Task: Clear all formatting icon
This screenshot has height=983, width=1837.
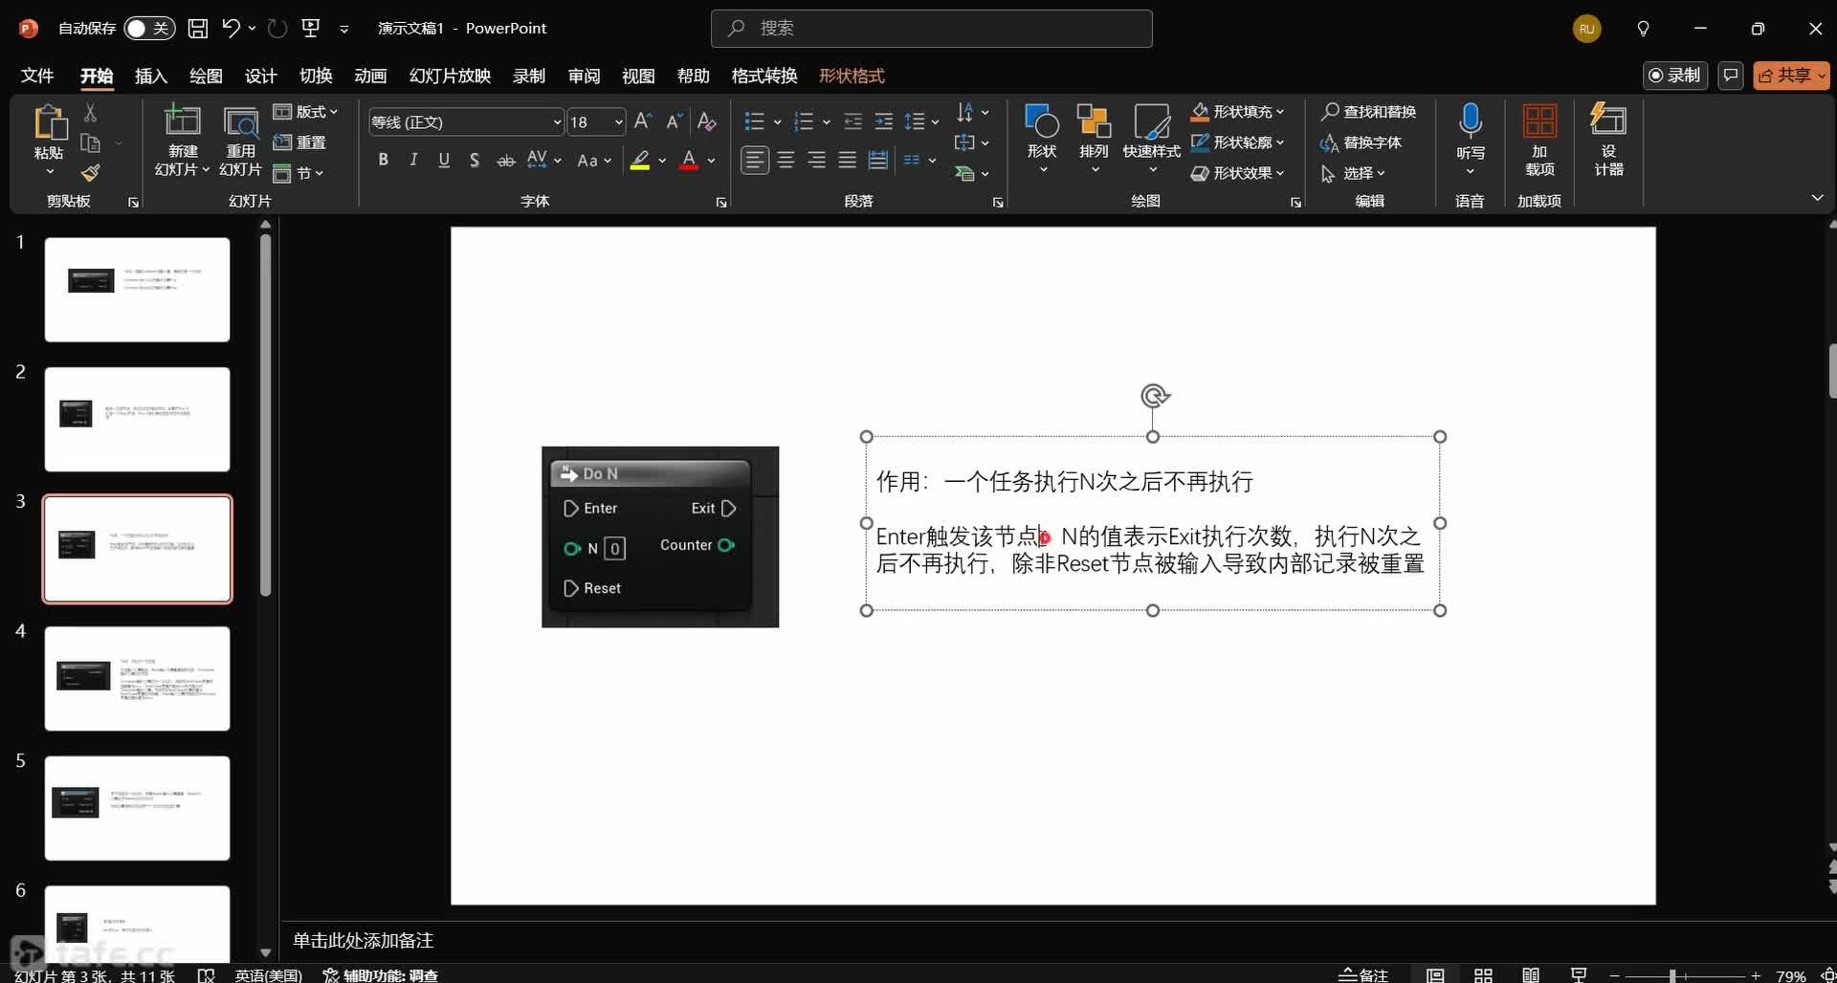Action: coord(706,121)
